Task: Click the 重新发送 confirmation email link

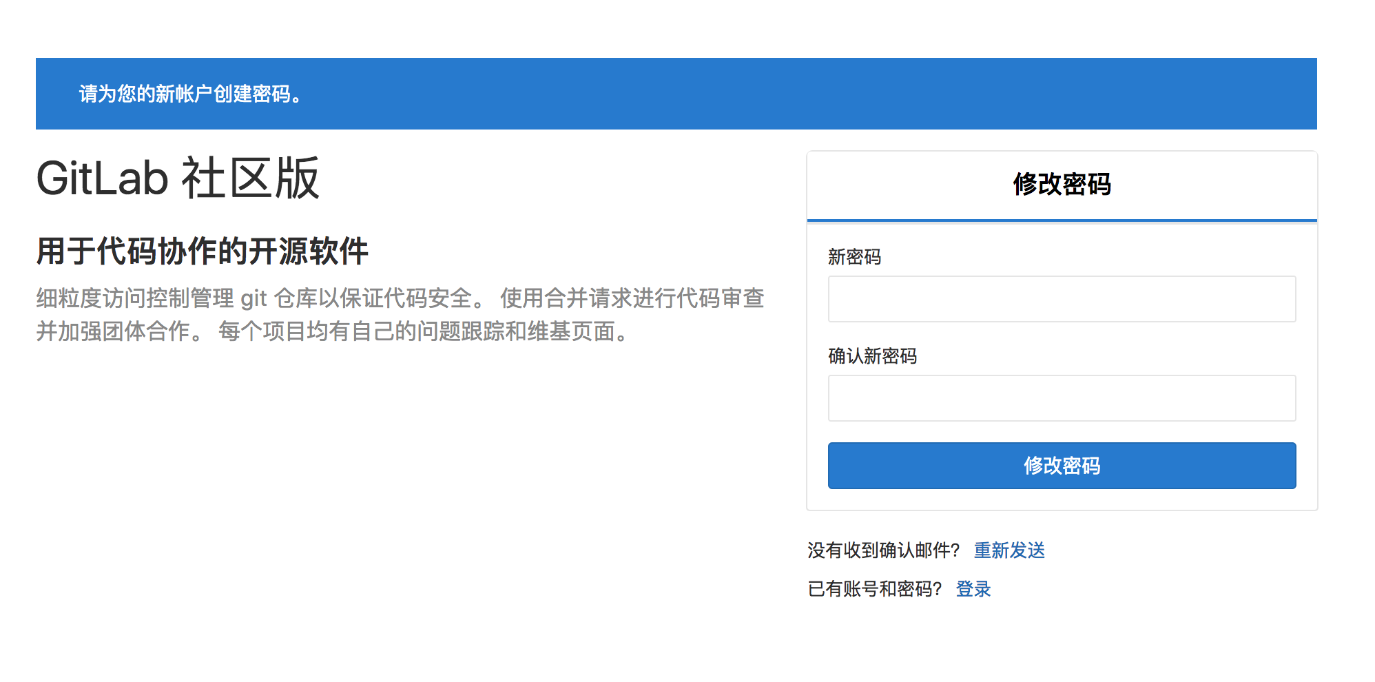Action: coord(1009,550)
